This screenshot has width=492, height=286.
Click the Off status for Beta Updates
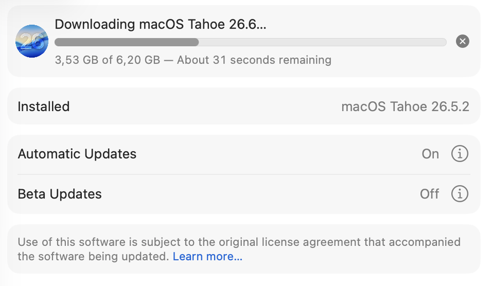[x=430, y=194]
